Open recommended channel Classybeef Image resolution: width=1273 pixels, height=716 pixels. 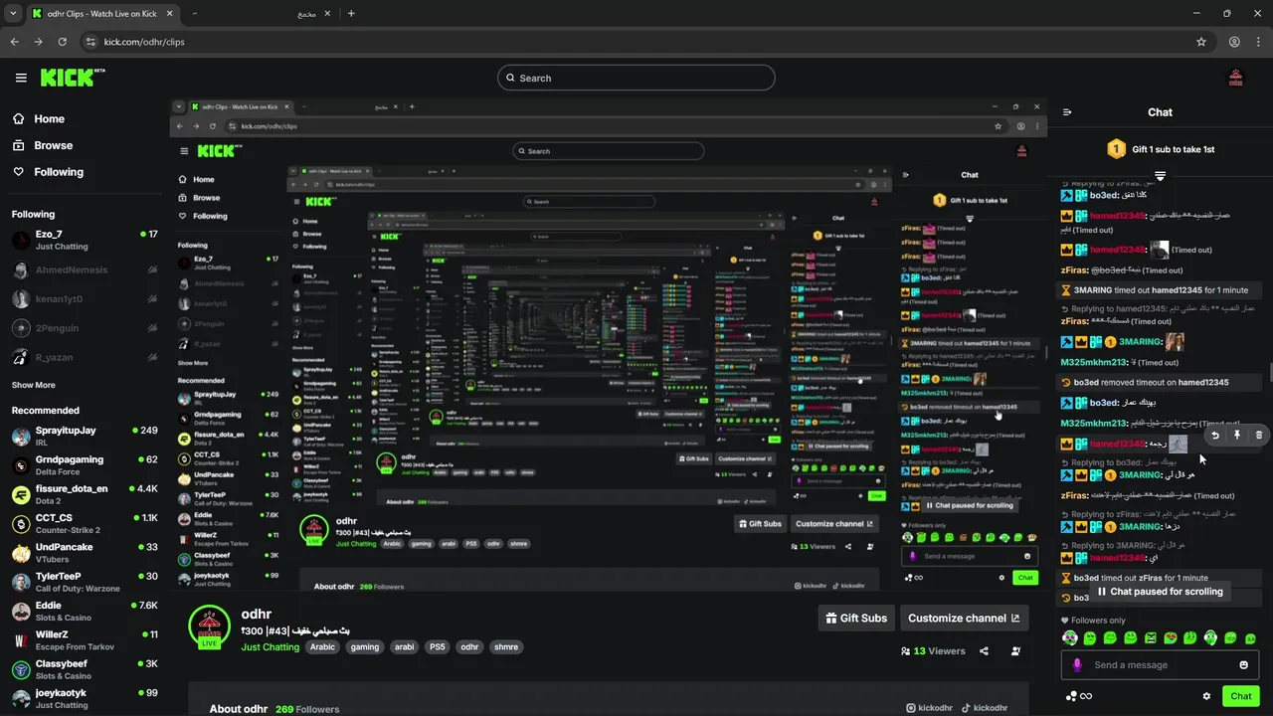85,669
